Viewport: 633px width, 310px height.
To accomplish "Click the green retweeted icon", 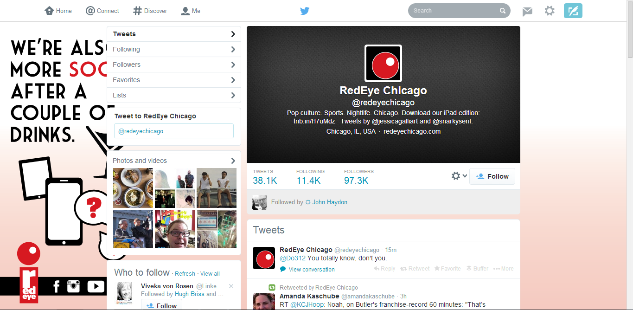I will (272, 287).
